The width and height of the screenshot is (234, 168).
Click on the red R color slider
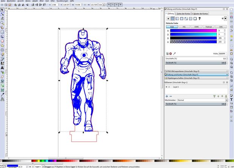(x=193, y=31)
